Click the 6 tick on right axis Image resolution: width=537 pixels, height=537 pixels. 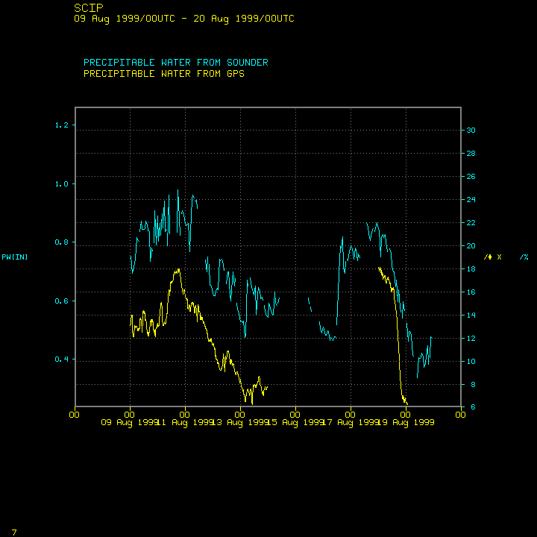pyautogui.click(x=468, y=407)
